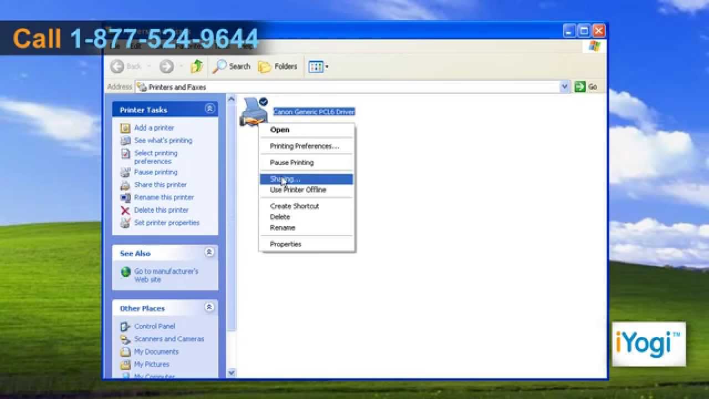Click the Share this printer icon

tap(125, 185)
